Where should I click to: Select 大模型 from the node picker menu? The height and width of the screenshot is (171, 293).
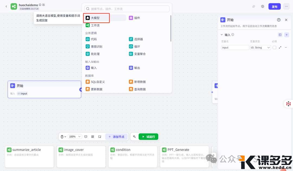97,18
